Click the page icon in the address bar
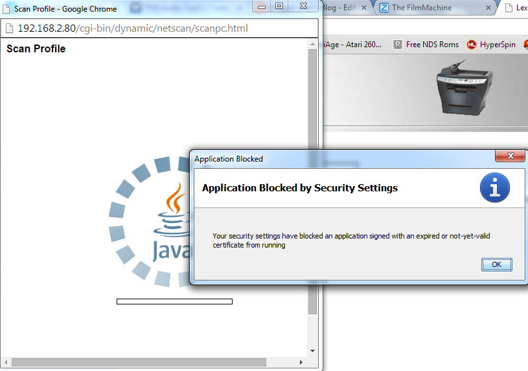Viewport: 528px width, 371px height. [x=10, y=28]
